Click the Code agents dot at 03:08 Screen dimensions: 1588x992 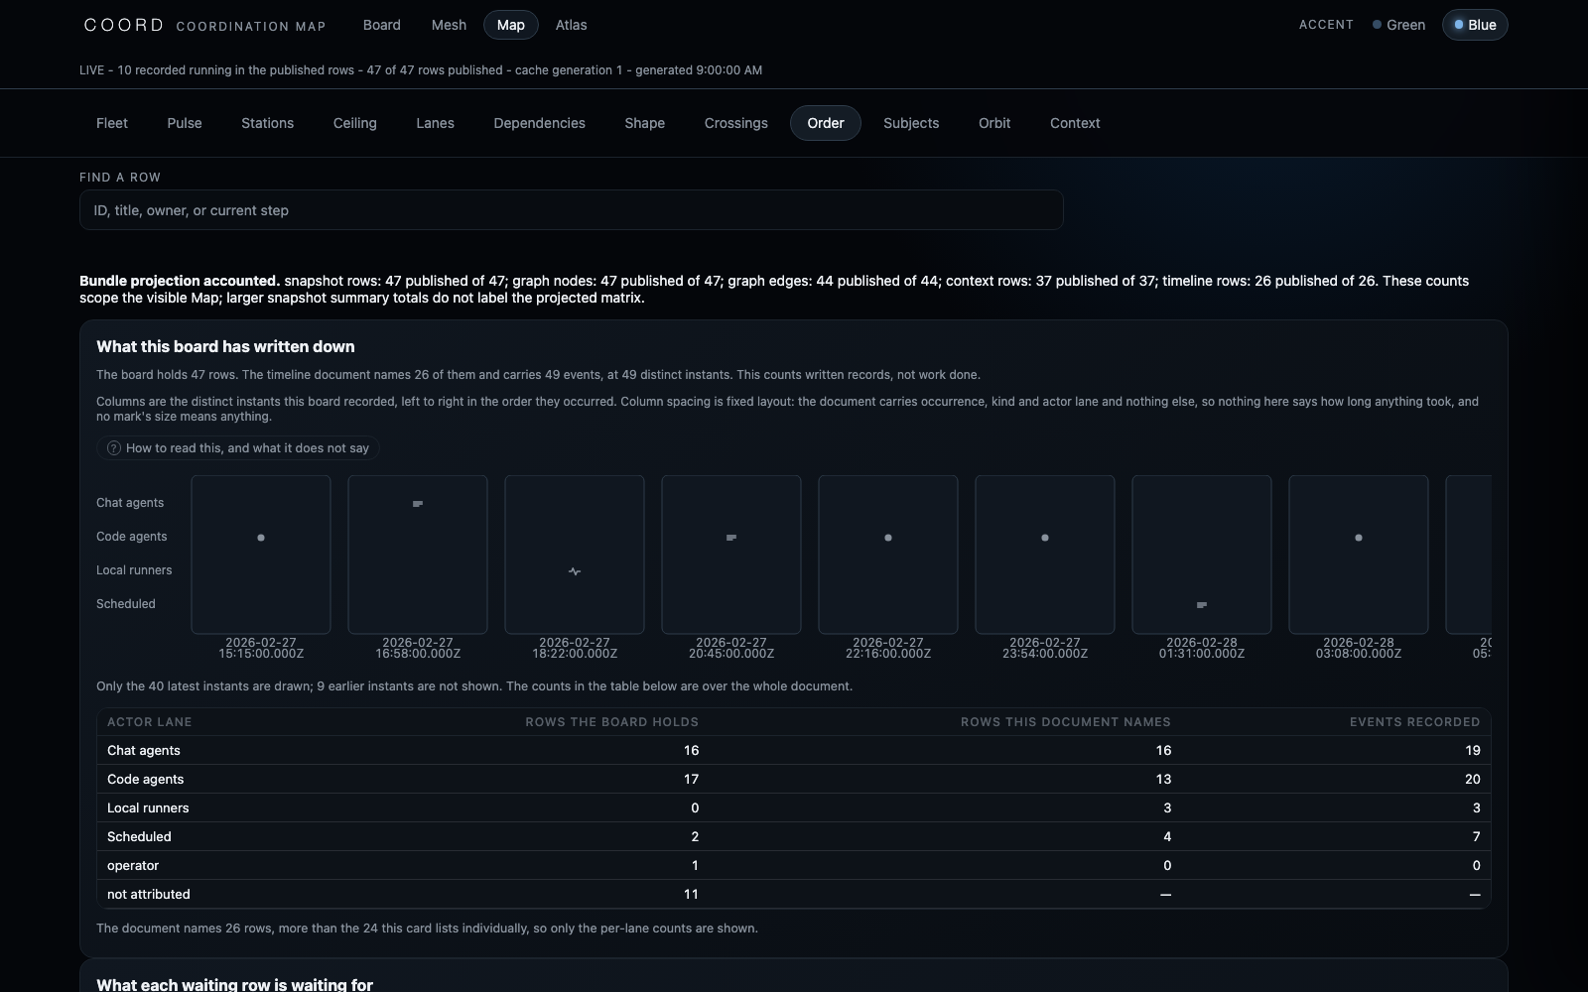(x=1359, y=538)
